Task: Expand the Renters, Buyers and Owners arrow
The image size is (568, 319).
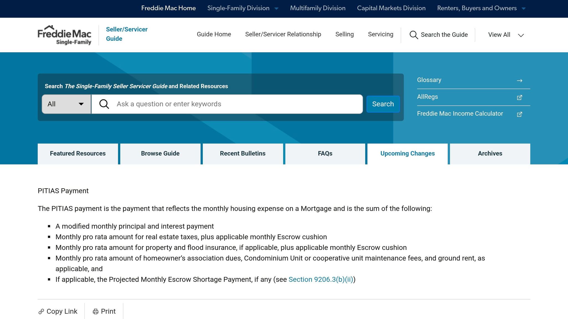Action: pos(524,9)
